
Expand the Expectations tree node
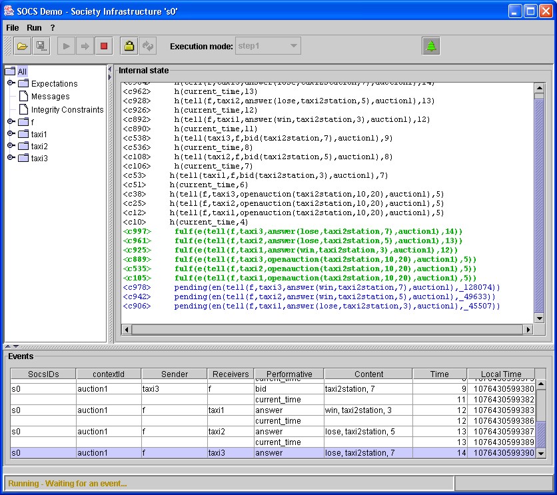(11, 83)
